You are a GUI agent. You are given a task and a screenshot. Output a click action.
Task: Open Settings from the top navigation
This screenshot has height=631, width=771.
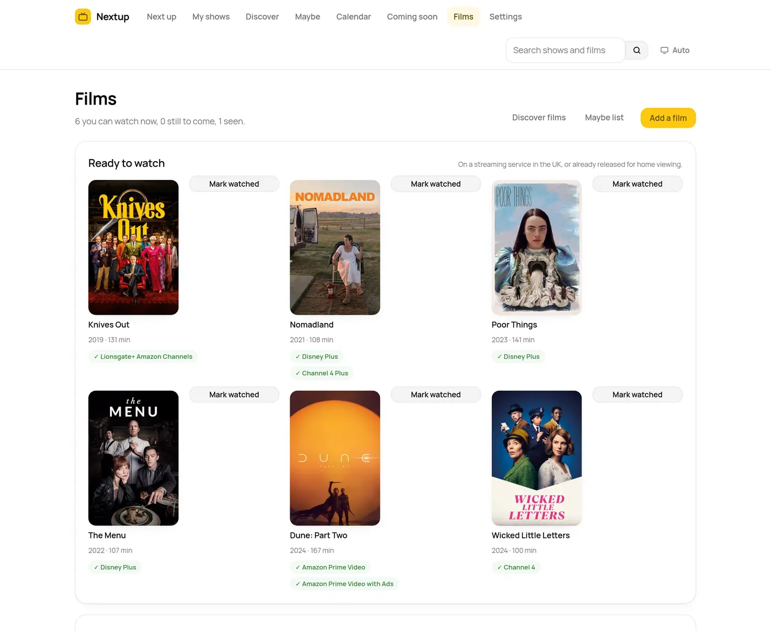pyautogui.click(x=506, y=17)
